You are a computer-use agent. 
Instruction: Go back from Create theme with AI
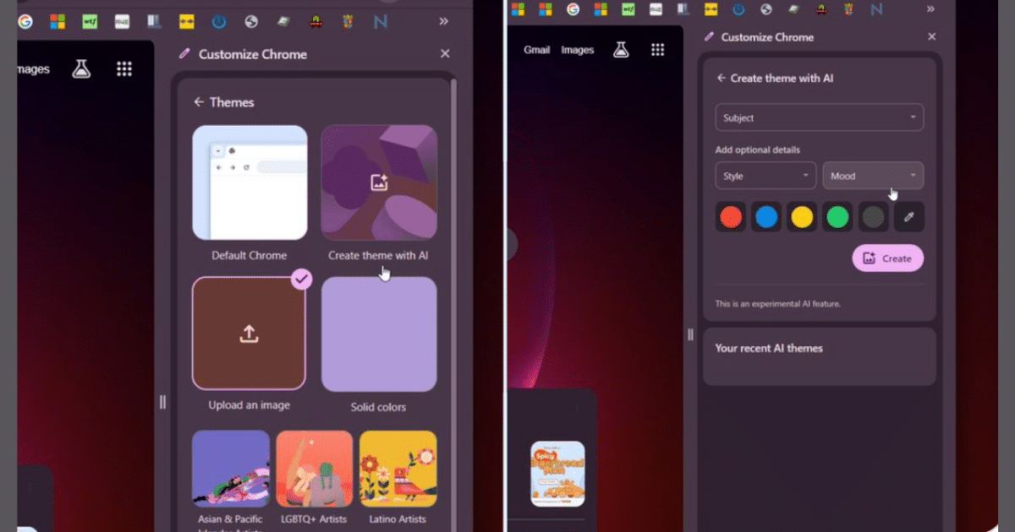tap(721, 78)
